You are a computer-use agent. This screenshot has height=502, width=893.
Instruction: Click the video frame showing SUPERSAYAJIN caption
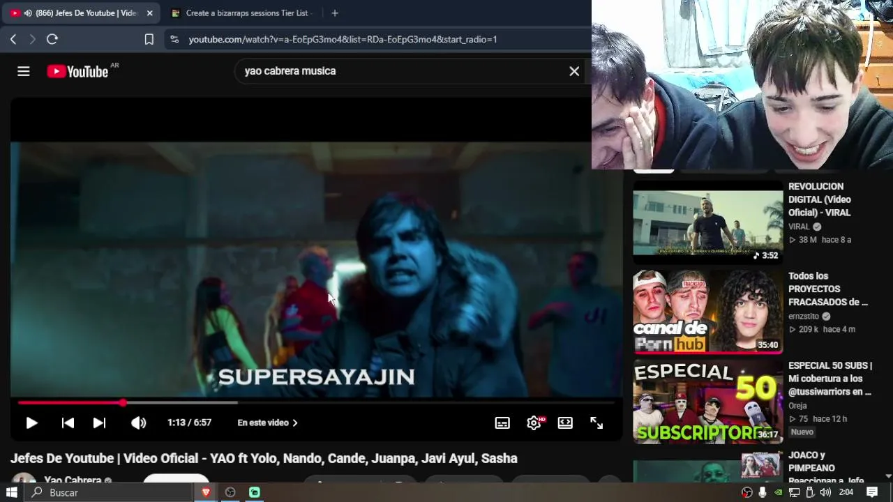click(x=315, y=268)
